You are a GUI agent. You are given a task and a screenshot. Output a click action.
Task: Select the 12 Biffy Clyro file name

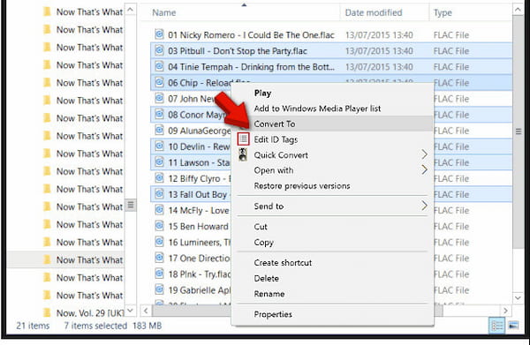point(200,178)
